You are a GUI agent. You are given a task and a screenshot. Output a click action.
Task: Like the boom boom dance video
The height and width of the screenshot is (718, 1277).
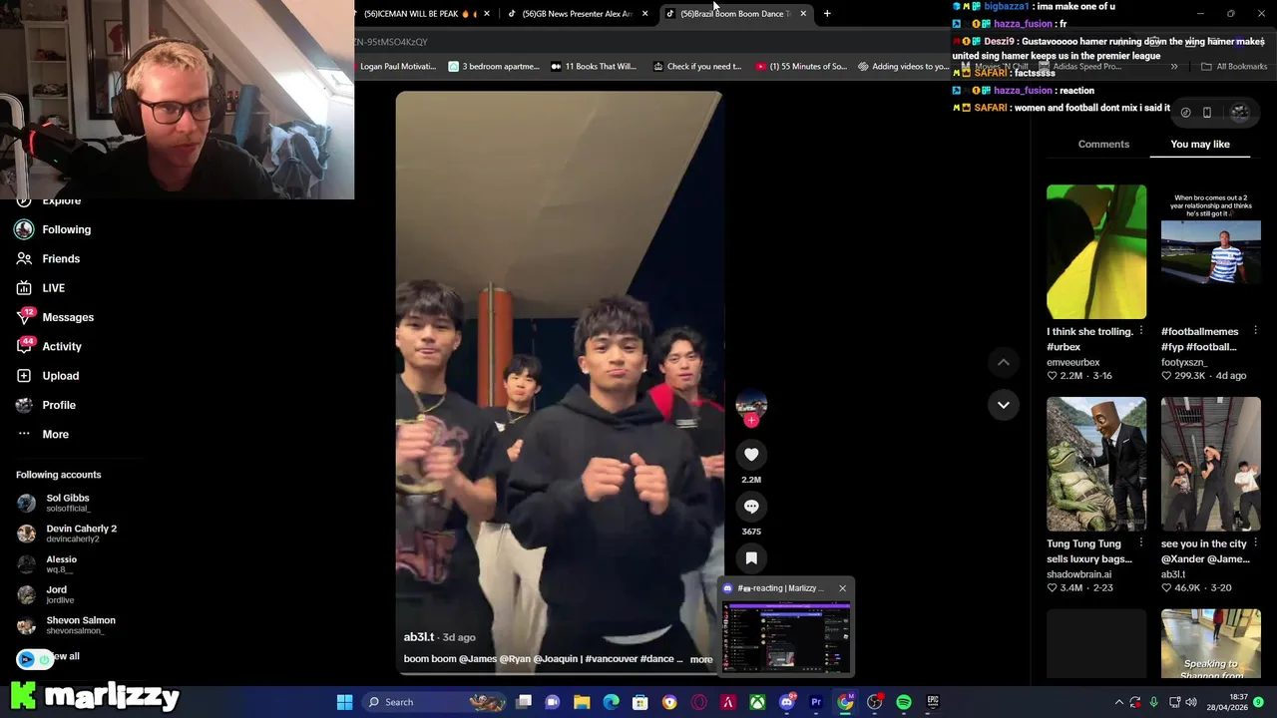[x=751, y=455]
